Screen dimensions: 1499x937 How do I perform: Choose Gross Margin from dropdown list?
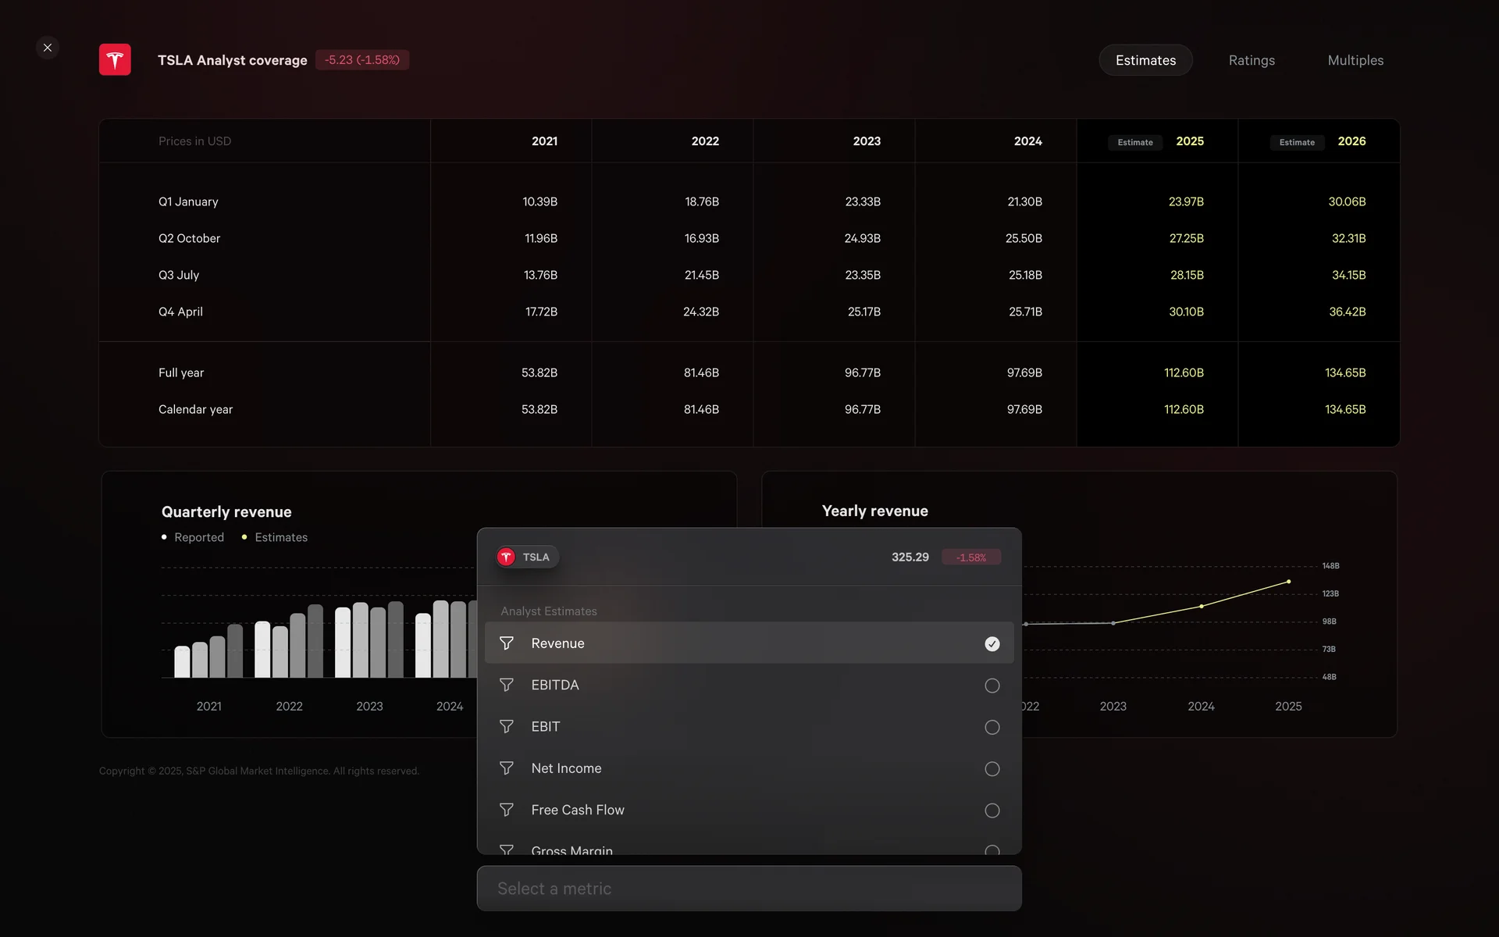(571, 849)
